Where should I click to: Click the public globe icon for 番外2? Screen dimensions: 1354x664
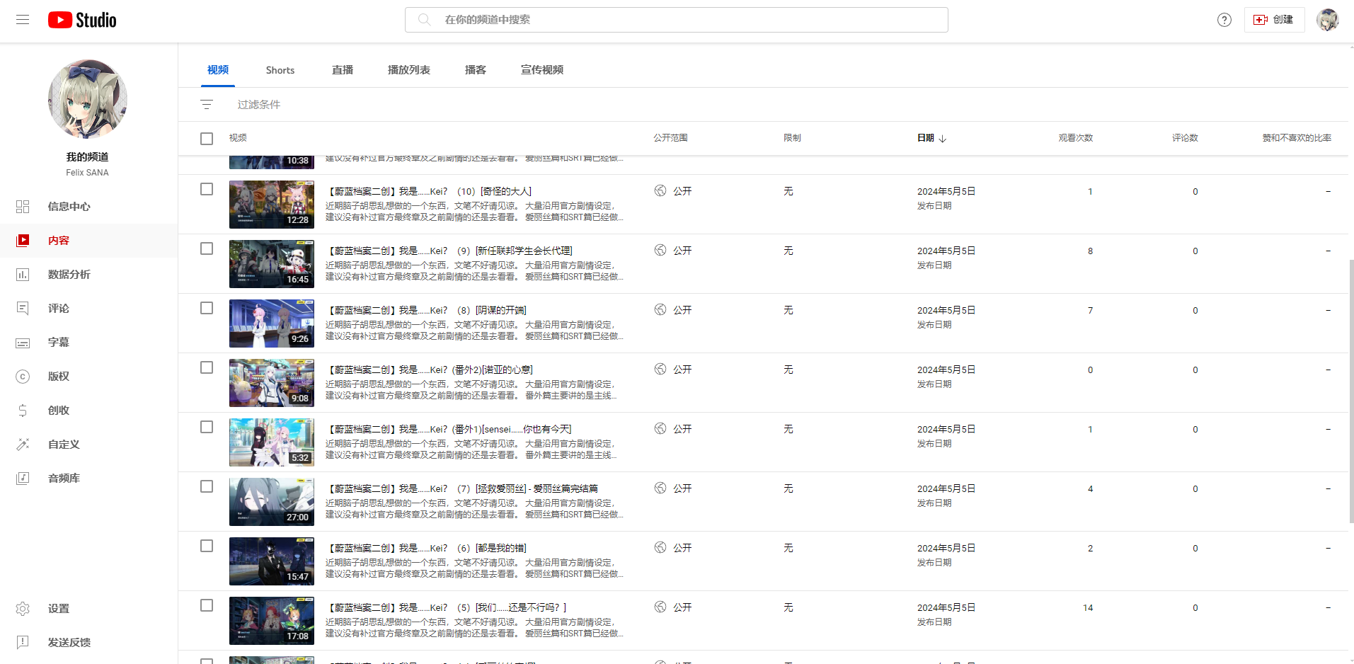[660, 370]
